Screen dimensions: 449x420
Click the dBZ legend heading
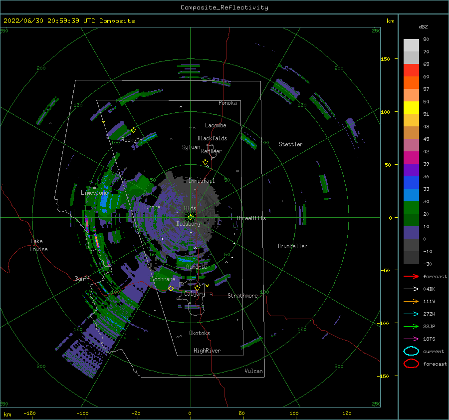tap(423, 26)
